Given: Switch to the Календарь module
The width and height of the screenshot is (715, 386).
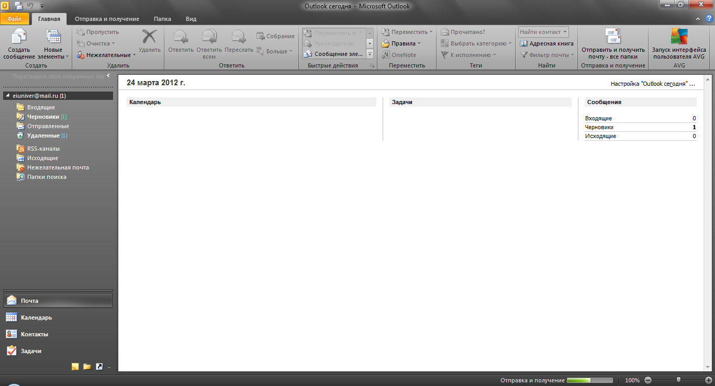Looking at the screenshot, I should (x=58, y=317).
